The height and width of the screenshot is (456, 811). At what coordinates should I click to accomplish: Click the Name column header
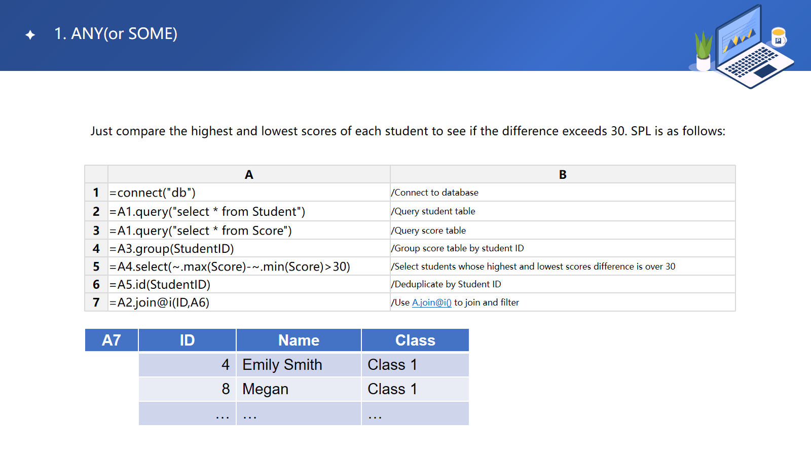pyautogui.click(x=299, y=340)
